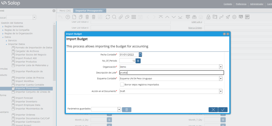Screen dimensions: 272x126
Task: Cancel the dialog with the X button
Action: [213, 110]
